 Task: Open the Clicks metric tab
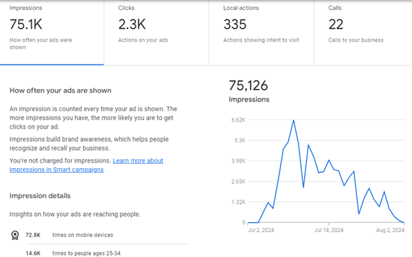tap(157, 33)
